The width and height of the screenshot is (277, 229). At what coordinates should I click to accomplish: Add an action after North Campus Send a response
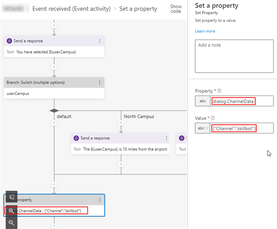(x=121, y=164)
